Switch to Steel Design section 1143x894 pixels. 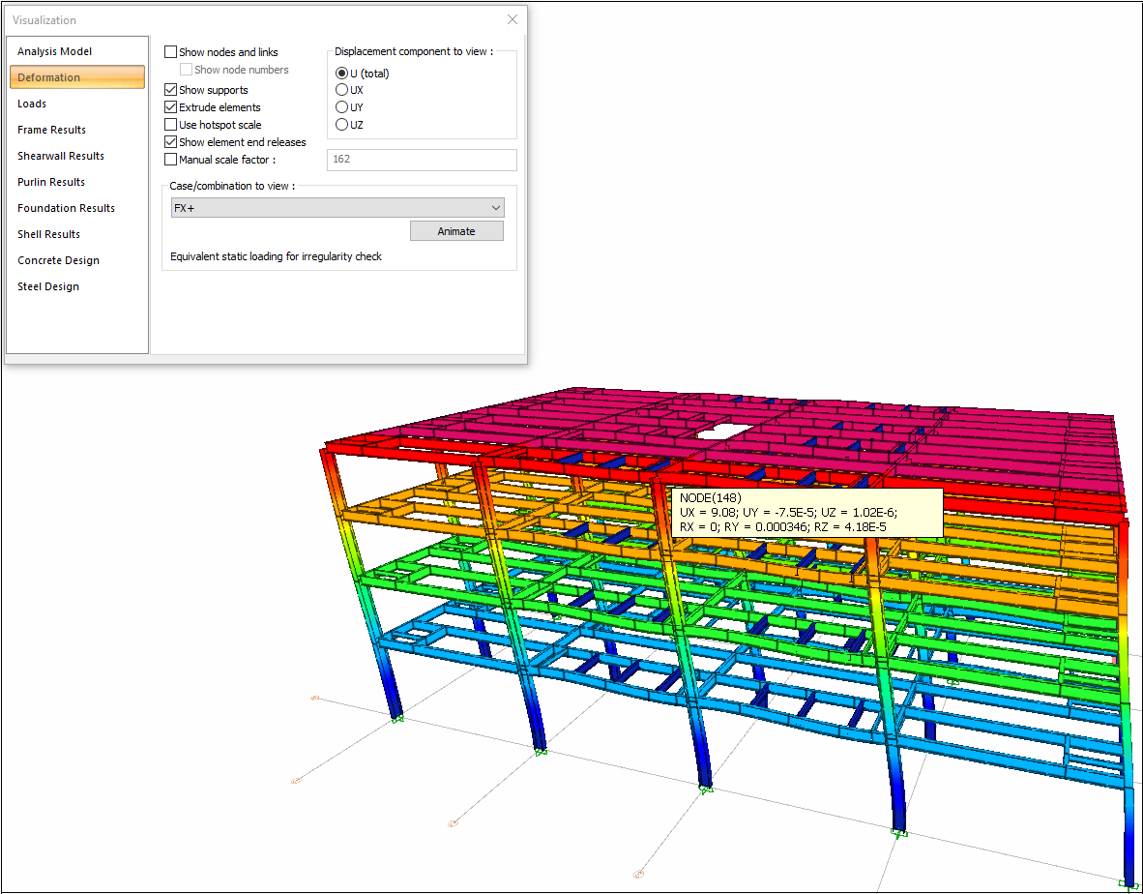coord(48,286)
